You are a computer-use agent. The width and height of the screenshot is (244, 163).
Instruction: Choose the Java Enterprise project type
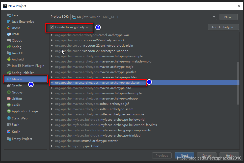(25, 22)
